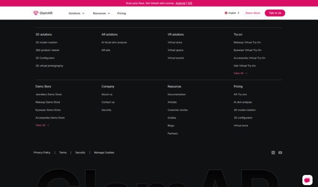This screenshot has width=318, height=187.
Task: Open the English language selector
Action: (232, 13)
